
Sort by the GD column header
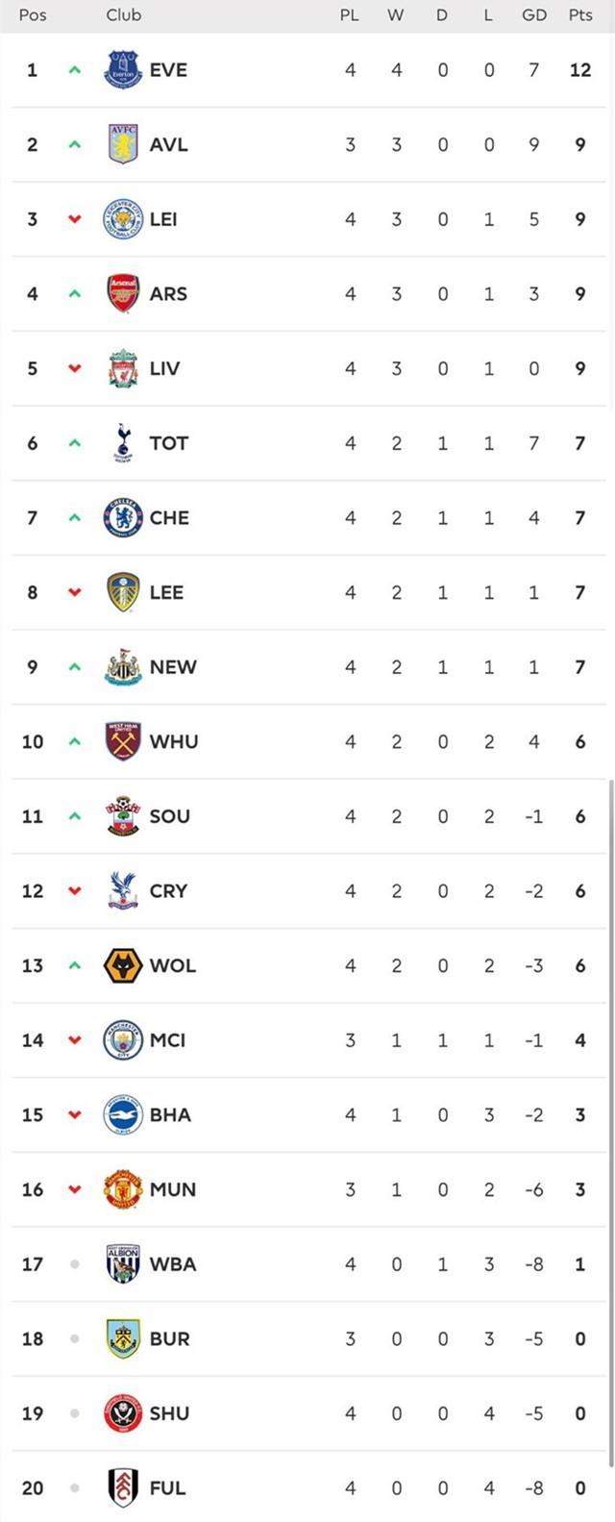(534, 15)
